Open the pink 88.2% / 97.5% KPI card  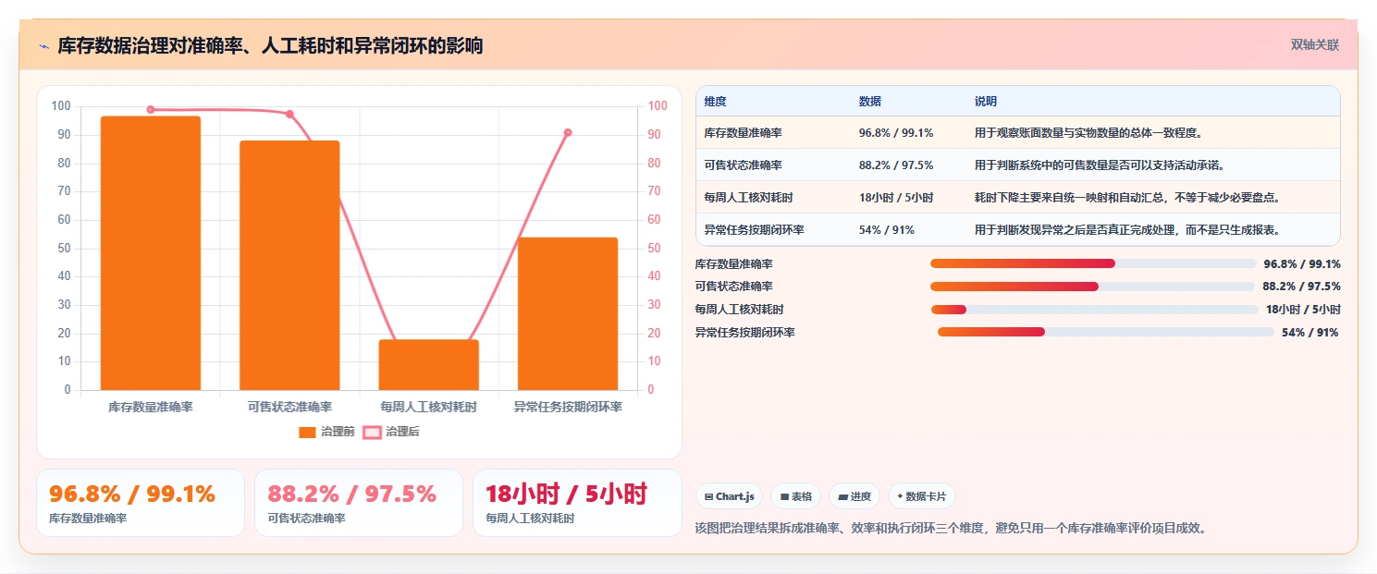[x=359, y=503]
